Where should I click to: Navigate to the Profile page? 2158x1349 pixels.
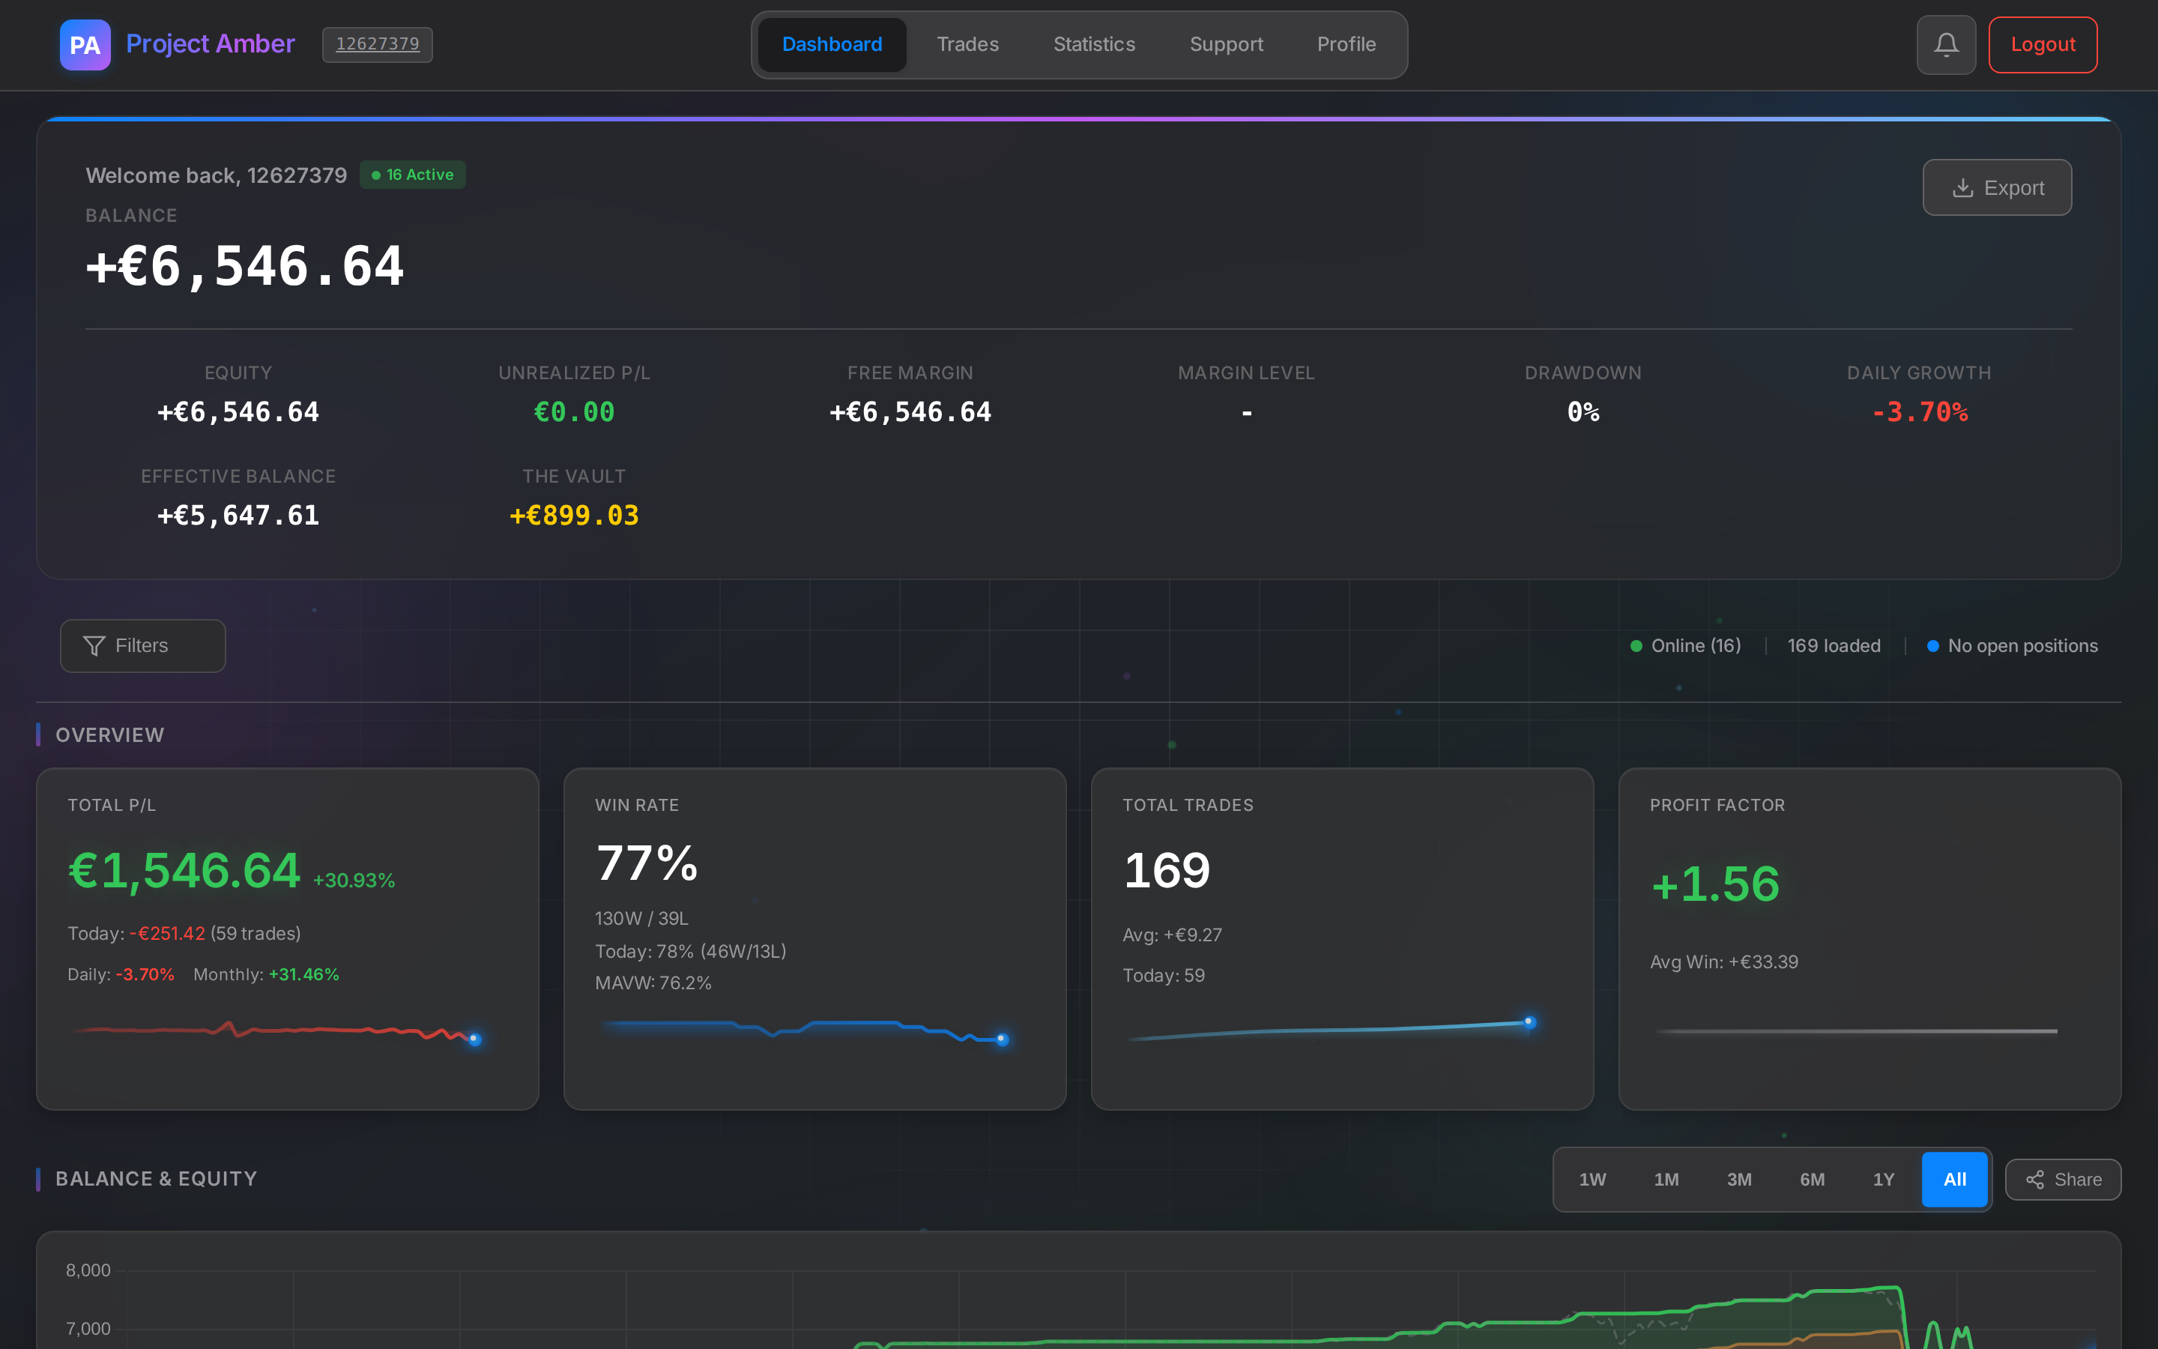[x=1346, y=43]
